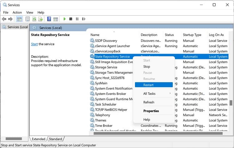Select the TCP/IP NetBIOS Helper service
The image size is (234, 148).
pos(111,110)
